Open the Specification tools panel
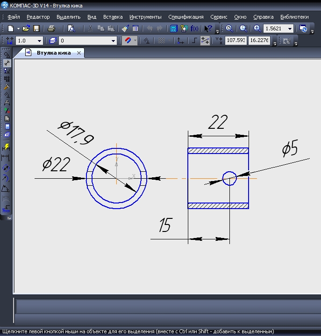This screenshot has width=321, height=336. (x=7, y=119)
